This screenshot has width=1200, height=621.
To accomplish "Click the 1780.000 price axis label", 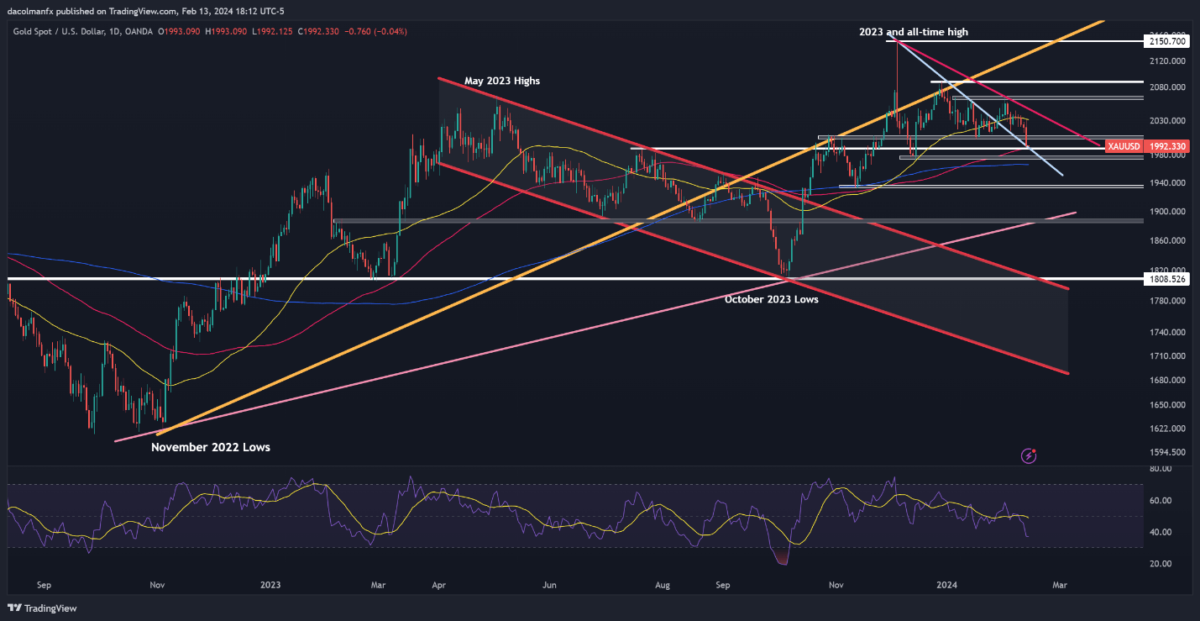I will (x=1166, y=302).
